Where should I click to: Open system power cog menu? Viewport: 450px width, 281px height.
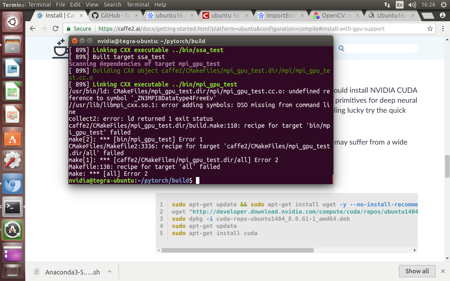[443, 5]
